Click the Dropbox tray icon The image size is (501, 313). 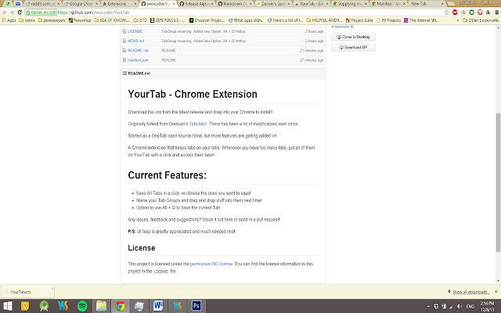coord(436,306)
